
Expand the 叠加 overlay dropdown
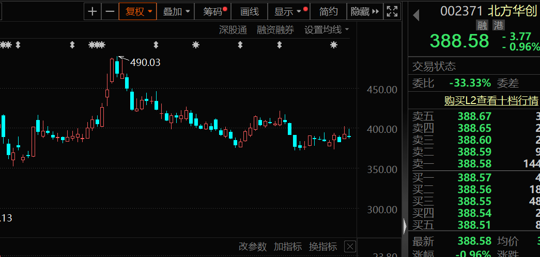pyautogui.click(x=176, y=11)
